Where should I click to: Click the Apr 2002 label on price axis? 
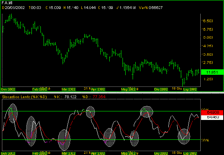[x=98, y=89]
